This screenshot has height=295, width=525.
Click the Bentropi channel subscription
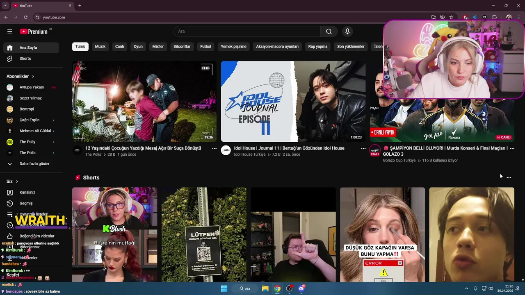(31, 109)
